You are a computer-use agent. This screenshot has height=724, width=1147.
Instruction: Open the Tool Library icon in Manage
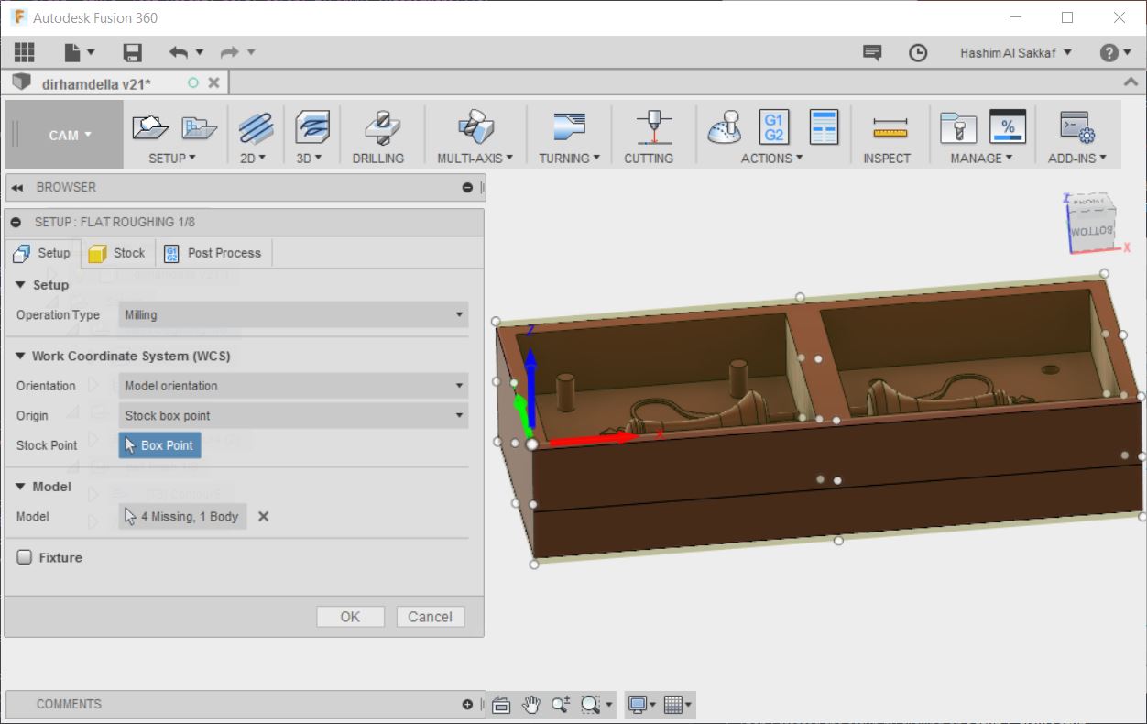pyautogui.click(x=958, y=128)
